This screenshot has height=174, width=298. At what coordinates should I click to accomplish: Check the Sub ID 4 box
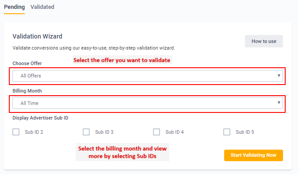pos(157,132)
